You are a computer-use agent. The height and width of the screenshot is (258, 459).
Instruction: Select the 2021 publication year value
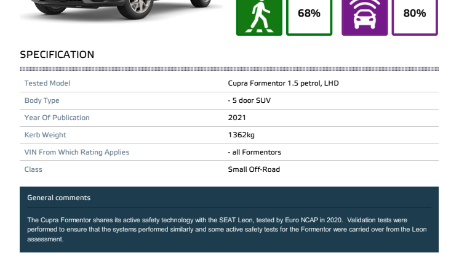[237, 118]
